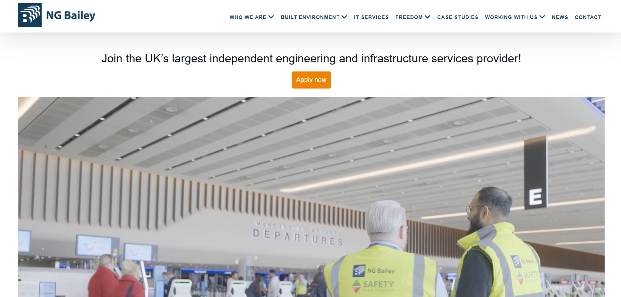The image size is (621, 297).
Task: Click the black E gate sign in video
Action: coord(536,173)
